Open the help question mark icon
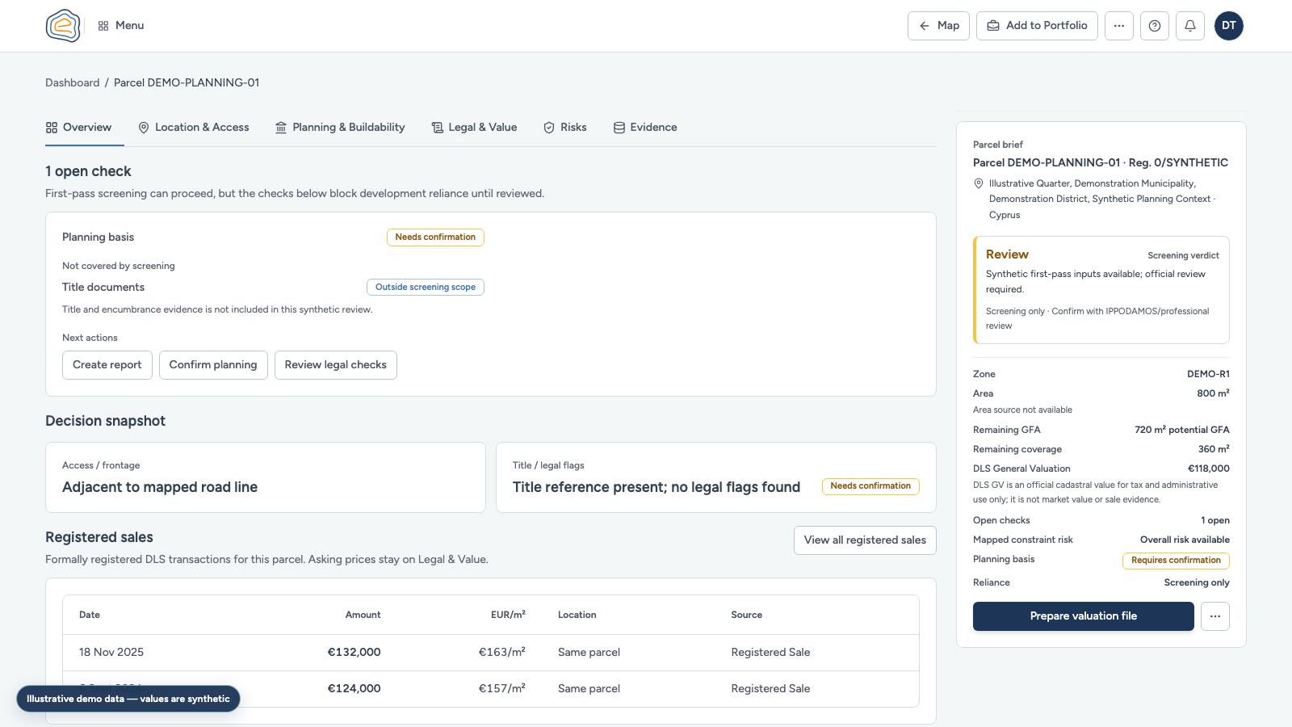1292x727 pixels. tap(1155, 26)
